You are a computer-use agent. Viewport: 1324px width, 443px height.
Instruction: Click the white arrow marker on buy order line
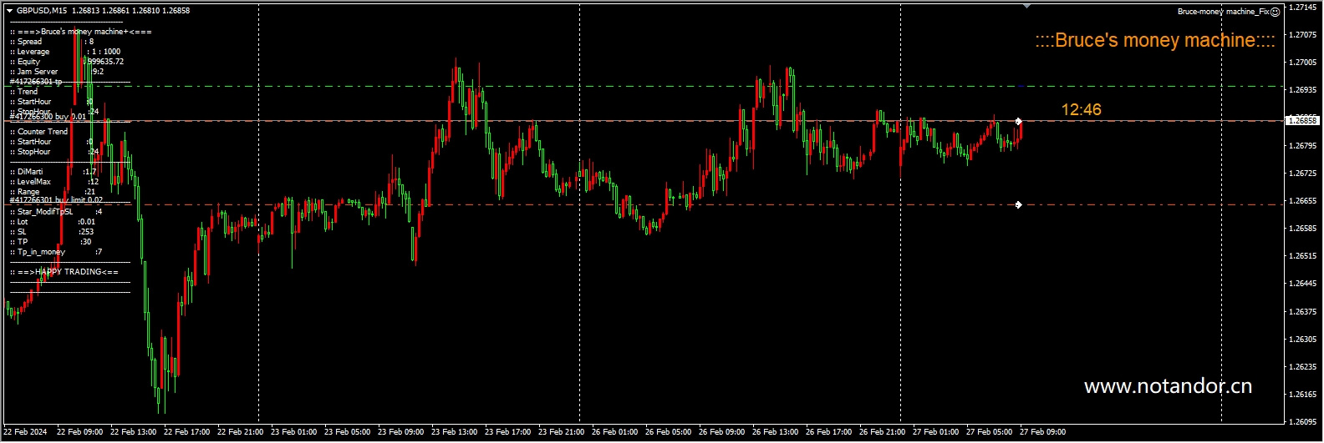click(x=1018, y=121)
